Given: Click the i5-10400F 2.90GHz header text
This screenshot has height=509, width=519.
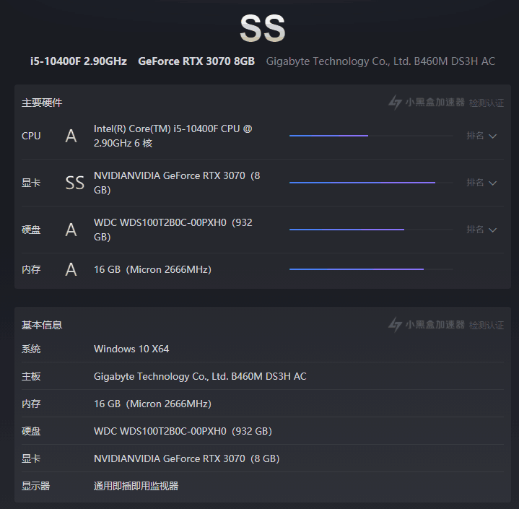Looking at the screenshot, I should coord(77,61).
